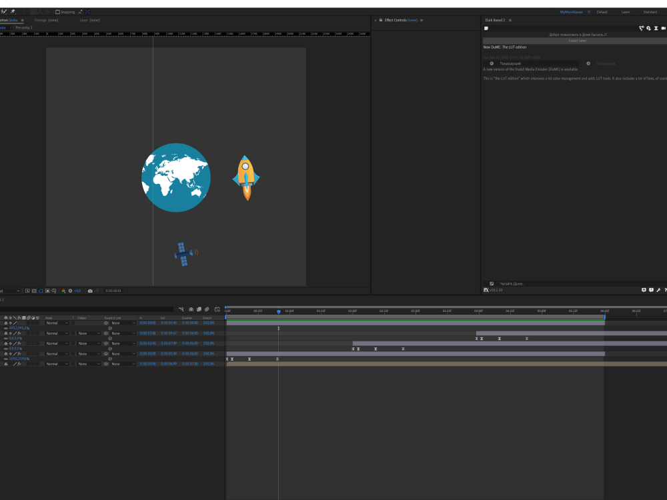Open the MyWorckSpace workspace menu icon
The image size is (667, 500).
click(589, 12)
